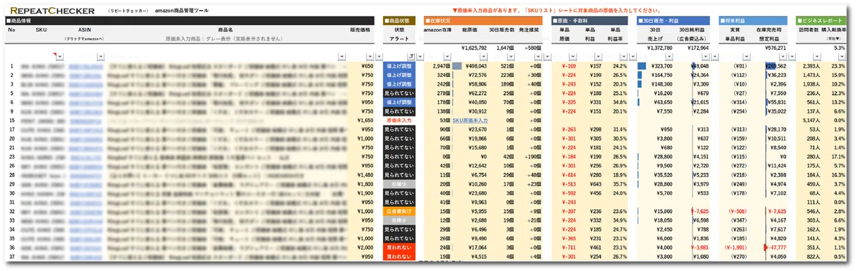Select the total 1,647個 sold cell

pyautogui.click(x=504, y=48)
